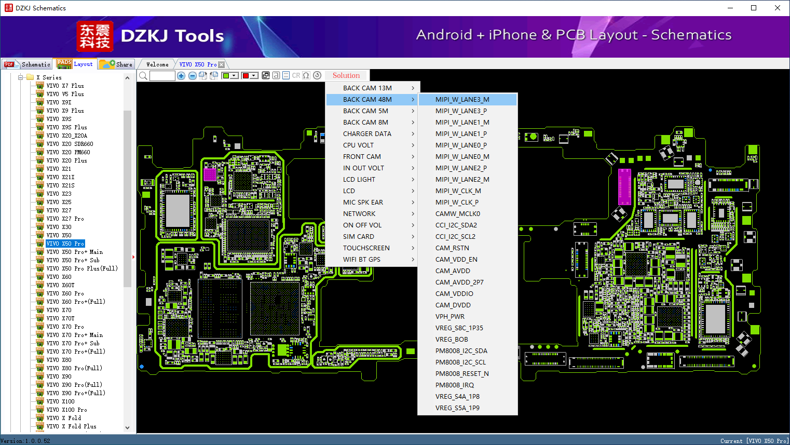Open VIVO X90 Pro(Full) layout
Viewport: 790px width, 445px height.
(74, 385)
